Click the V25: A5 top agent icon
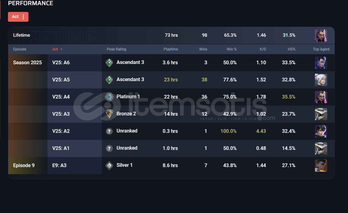The width and height of the screenshot is (348, 213). point(321,80)
